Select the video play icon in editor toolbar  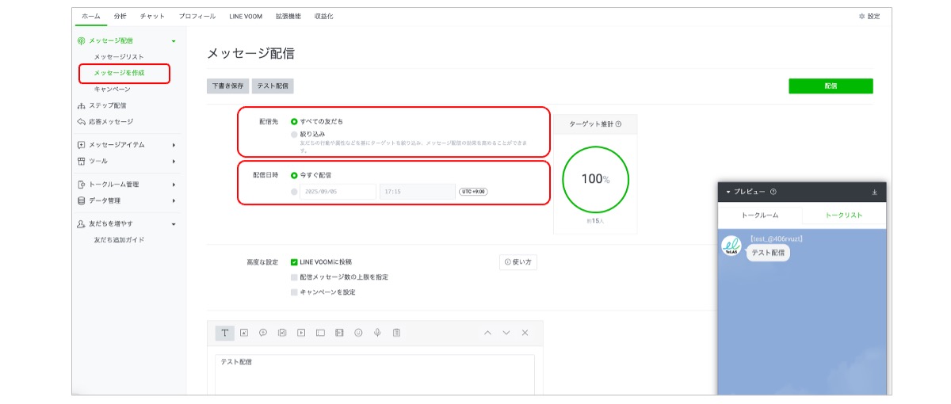tap(301, 333)
